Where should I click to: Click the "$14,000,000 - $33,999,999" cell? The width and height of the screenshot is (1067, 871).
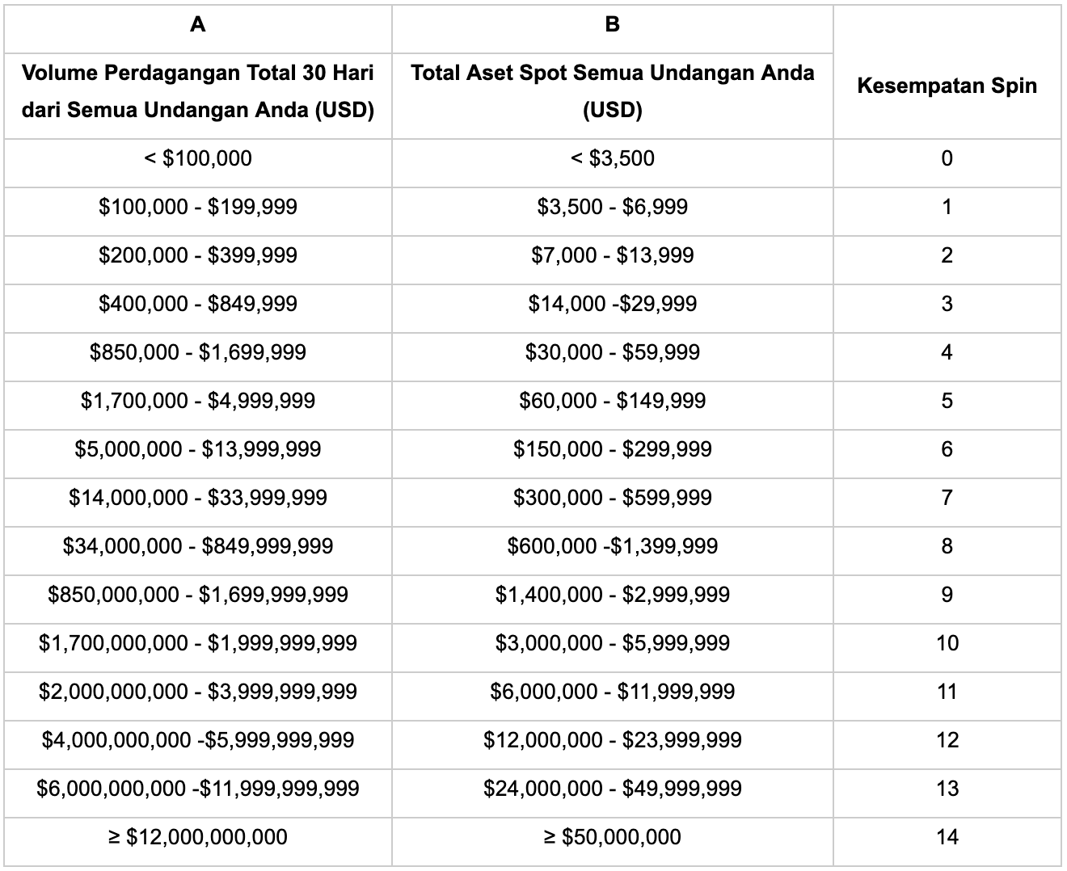point(198,498)
